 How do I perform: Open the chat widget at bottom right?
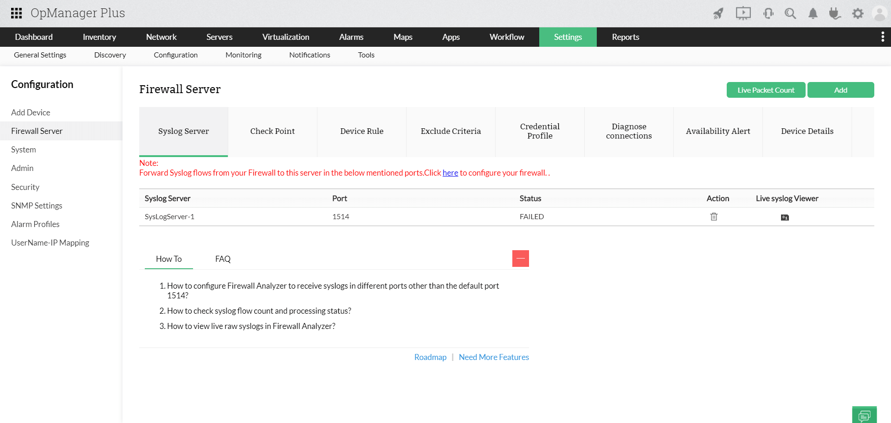coord(865,416)
